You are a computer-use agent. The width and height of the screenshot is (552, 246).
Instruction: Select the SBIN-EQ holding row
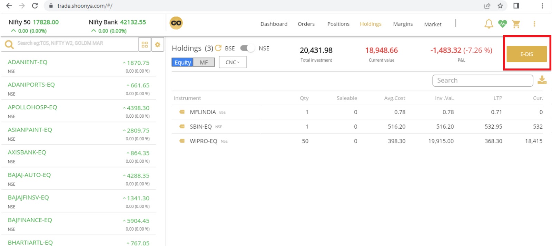click(x=357, y=127)
